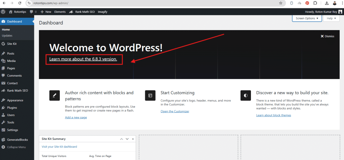Click the Avg. Time on Page label
The image size is (344, 160).
pos(100,156)
